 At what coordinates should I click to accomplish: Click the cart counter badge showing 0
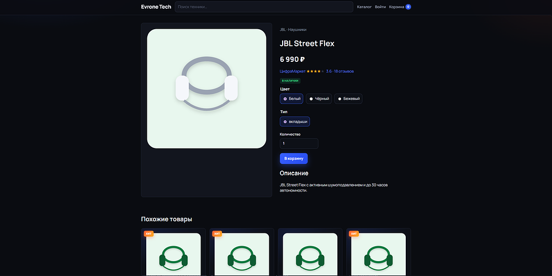[x=408, y=7]
